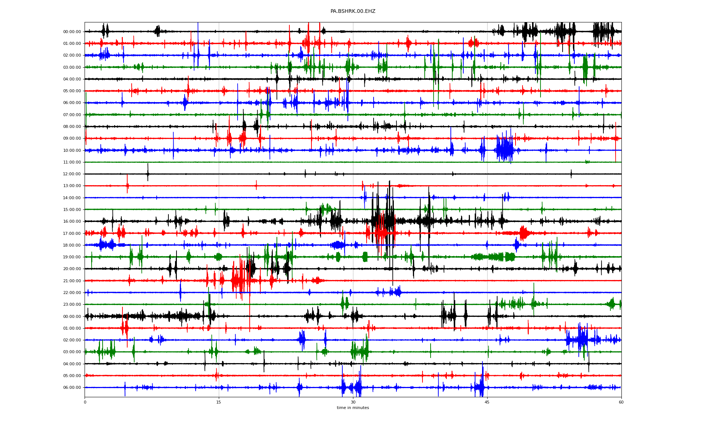The image size is (706, 441).
Task: Click the 18:00:00 row time label
Action: [x=72, y=245]
